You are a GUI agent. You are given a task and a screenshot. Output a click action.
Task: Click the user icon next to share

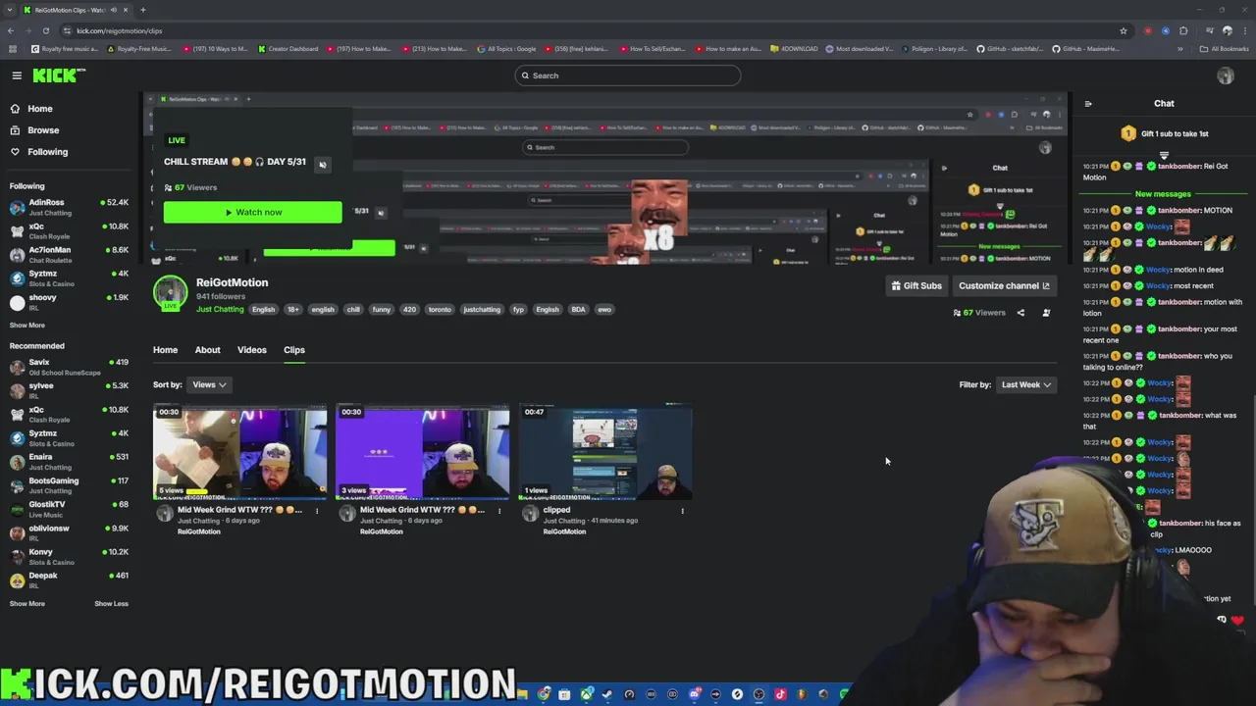click(1046, 313)
